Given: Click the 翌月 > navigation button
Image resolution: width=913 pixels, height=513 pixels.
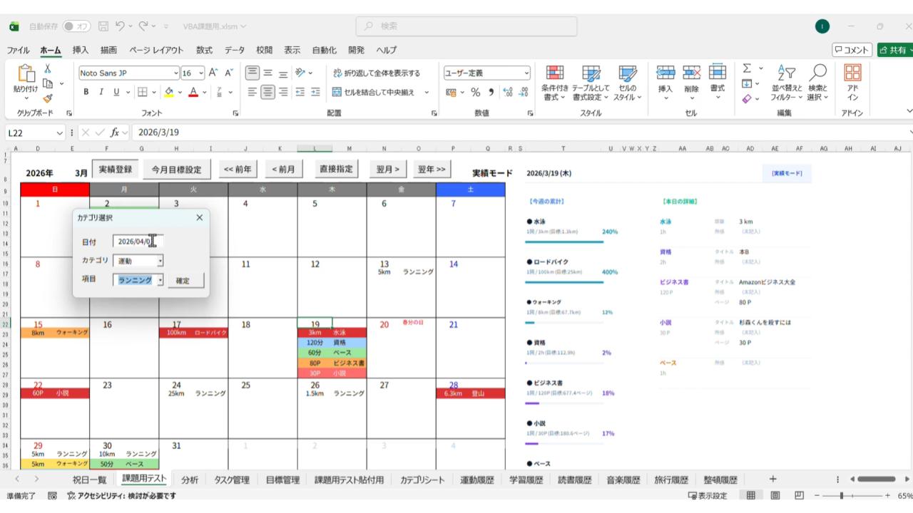Looking at the screenshot, I should pos(387,169).
